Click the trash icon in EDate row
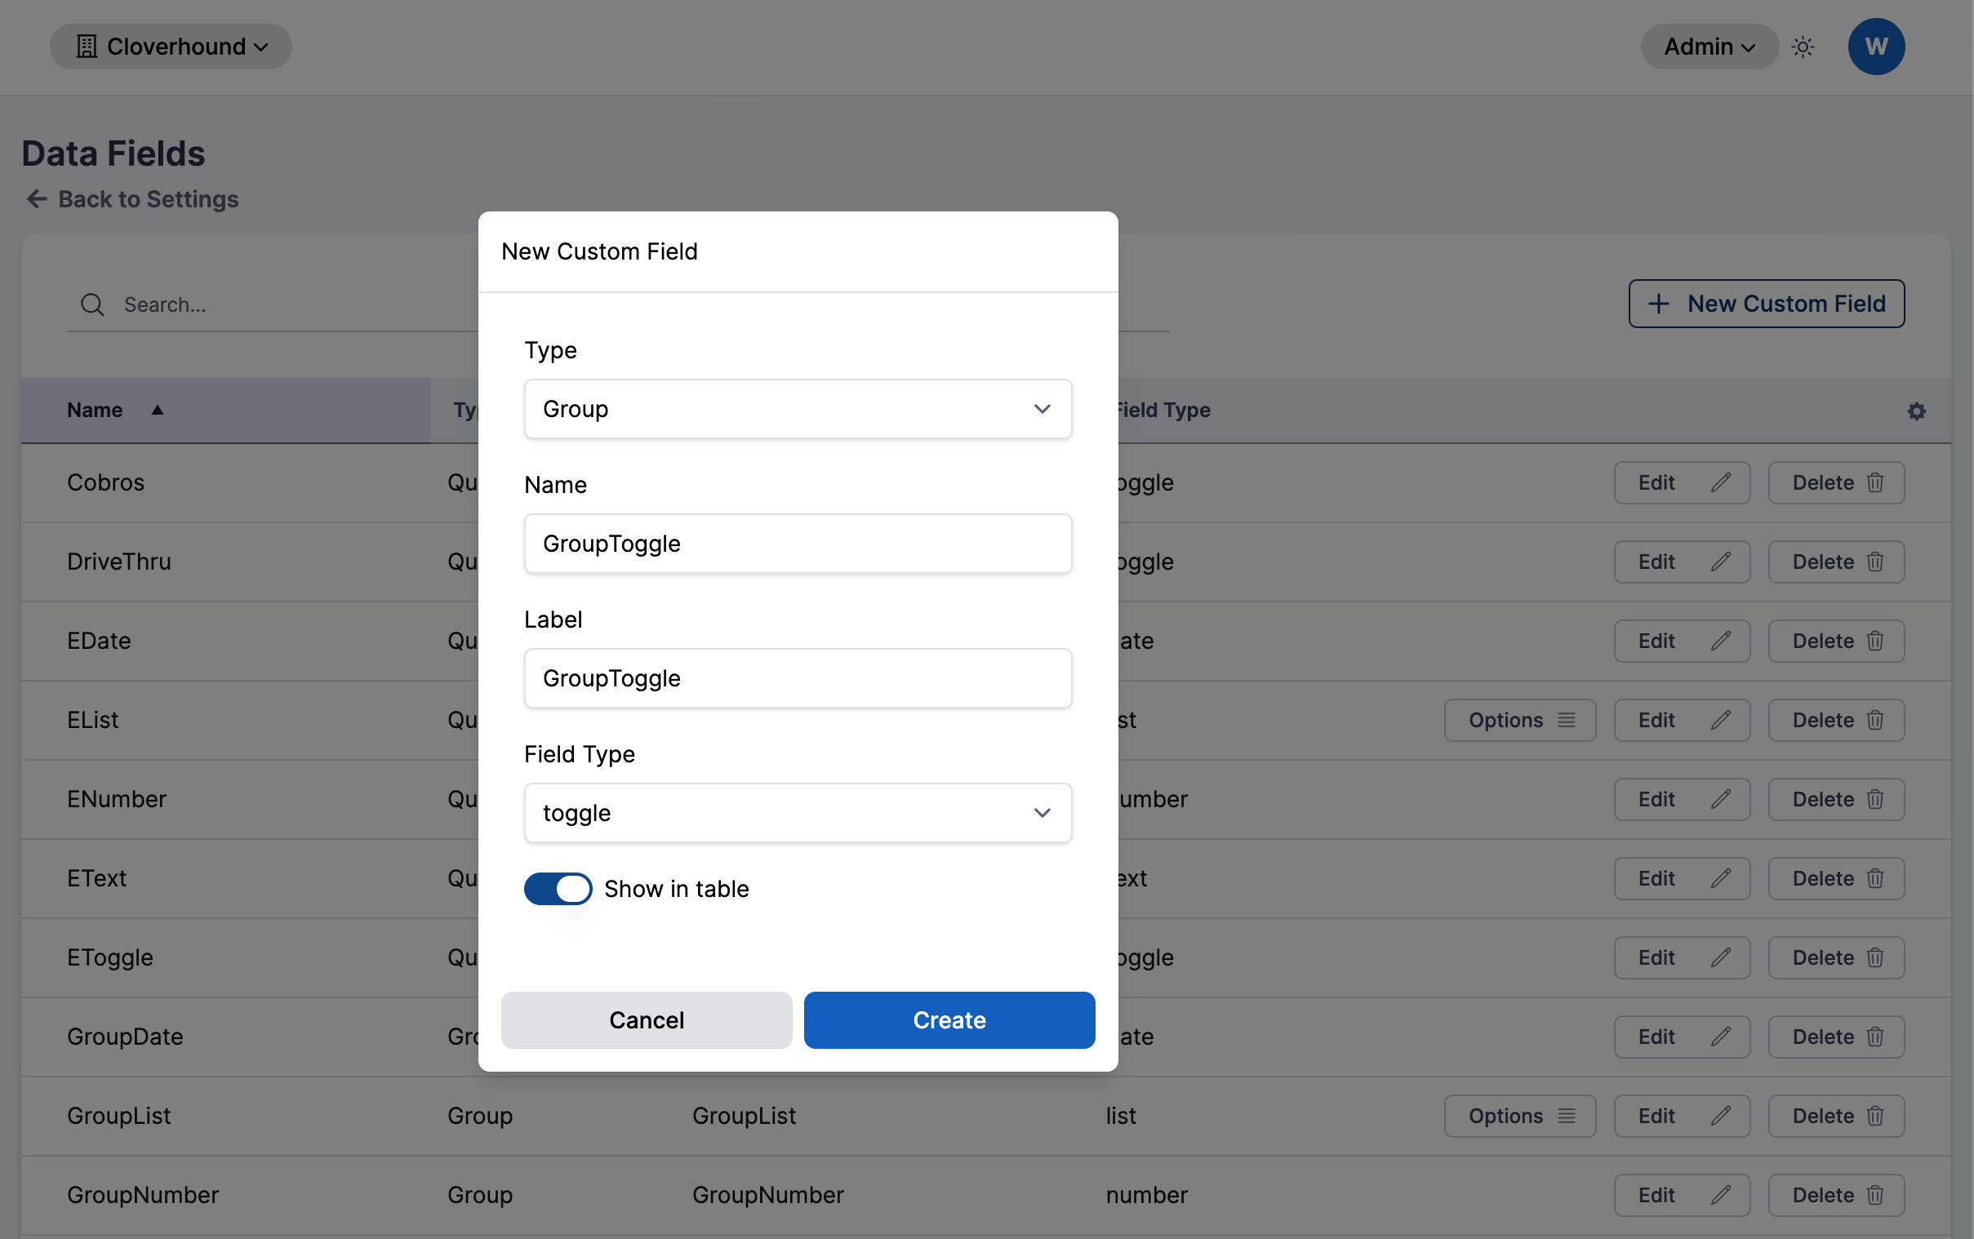This screenshot has height=1239, width=1974. 1875,641
